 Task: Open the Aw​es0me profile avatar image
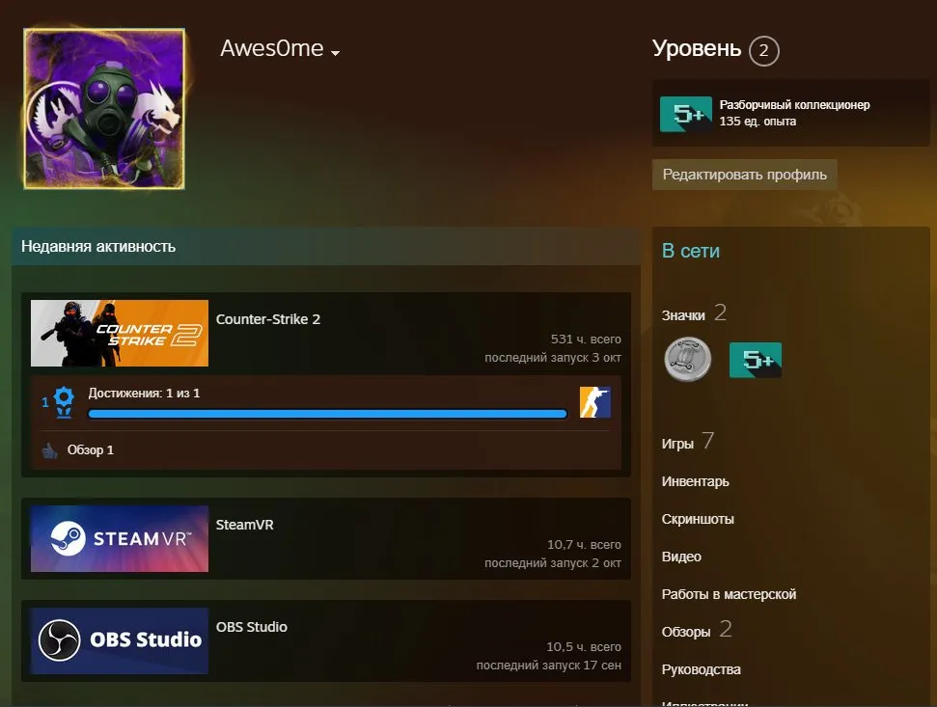point(104,109)
